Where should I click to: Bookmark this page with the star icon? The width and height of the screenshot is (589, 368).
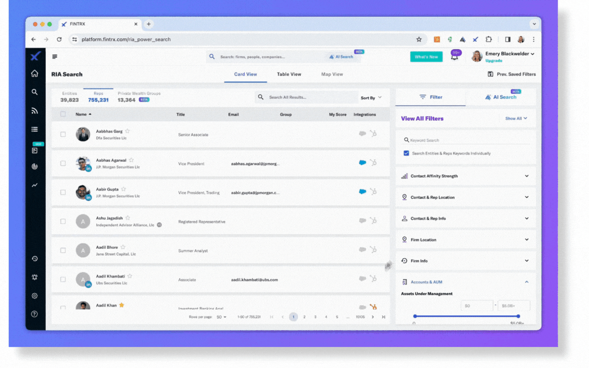coord(419,39)
